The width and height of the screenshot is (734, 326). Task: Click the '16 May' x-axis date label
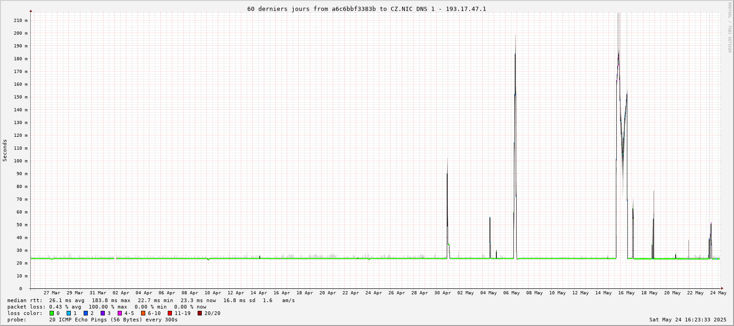[626, 292]
